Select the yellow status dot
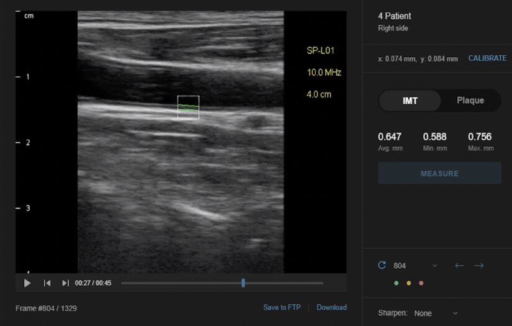 coord(409,283)
